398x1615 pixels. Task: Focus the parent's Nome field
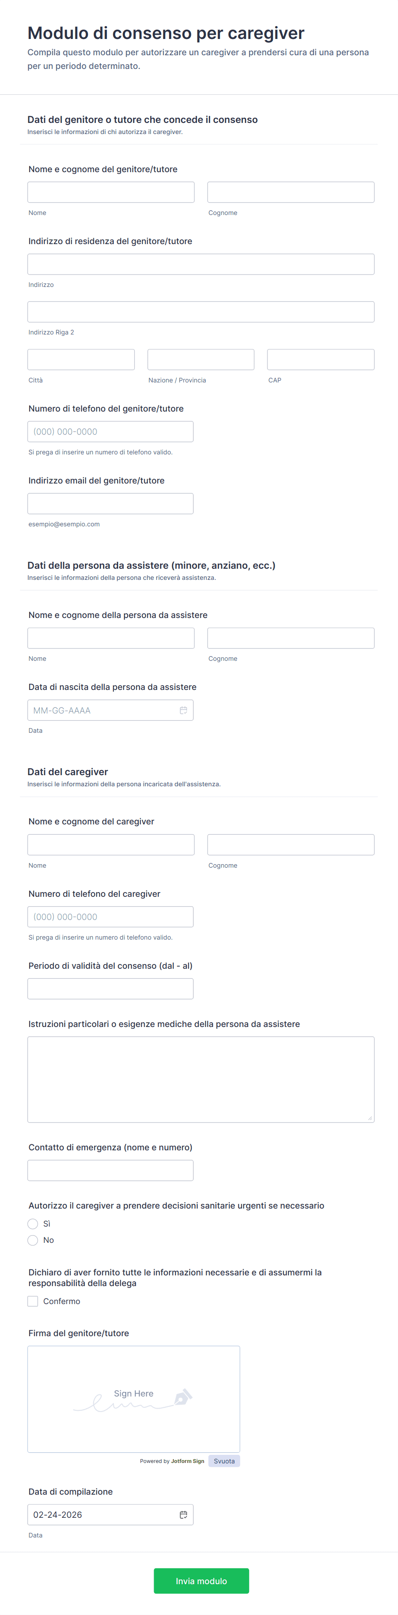pos(111,192)
